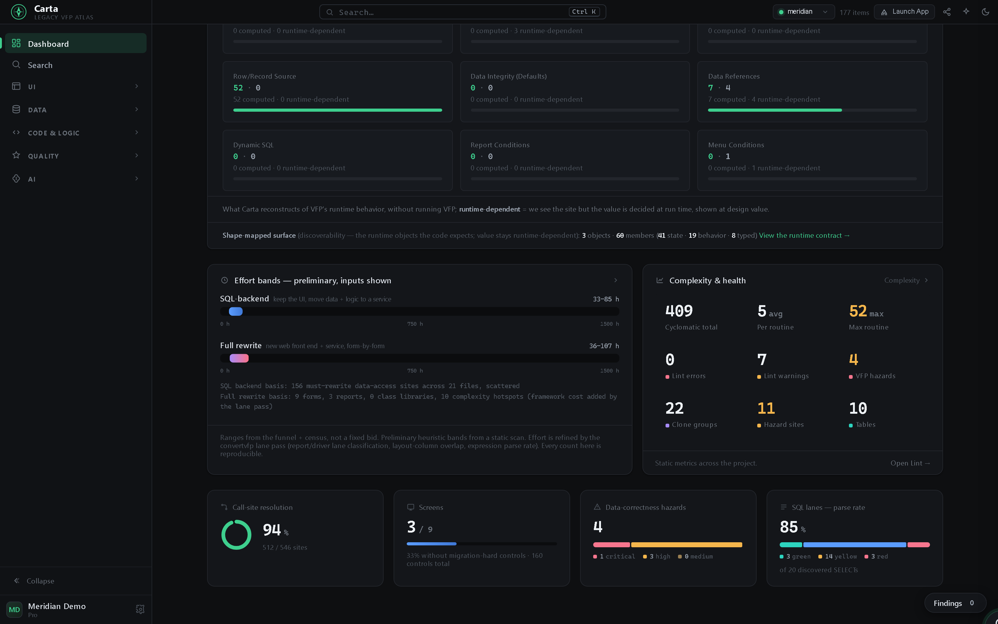Open the CODE & LOGIC menu label
Viewport: 998px width, 624px height.
pyautogui.click(x=54, y=133)
